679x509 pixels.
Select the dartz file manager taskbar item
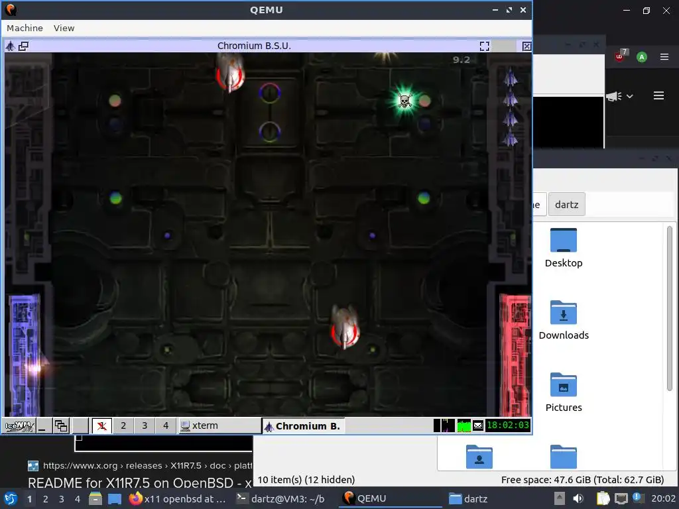pyautogui.click(x=468, y=498)
